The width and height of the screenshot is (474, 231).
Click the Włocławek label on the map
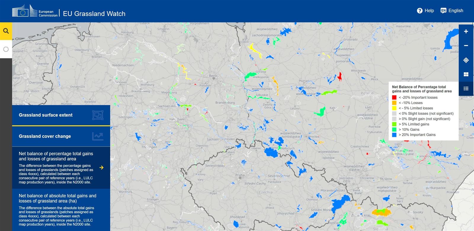(358, 71)
